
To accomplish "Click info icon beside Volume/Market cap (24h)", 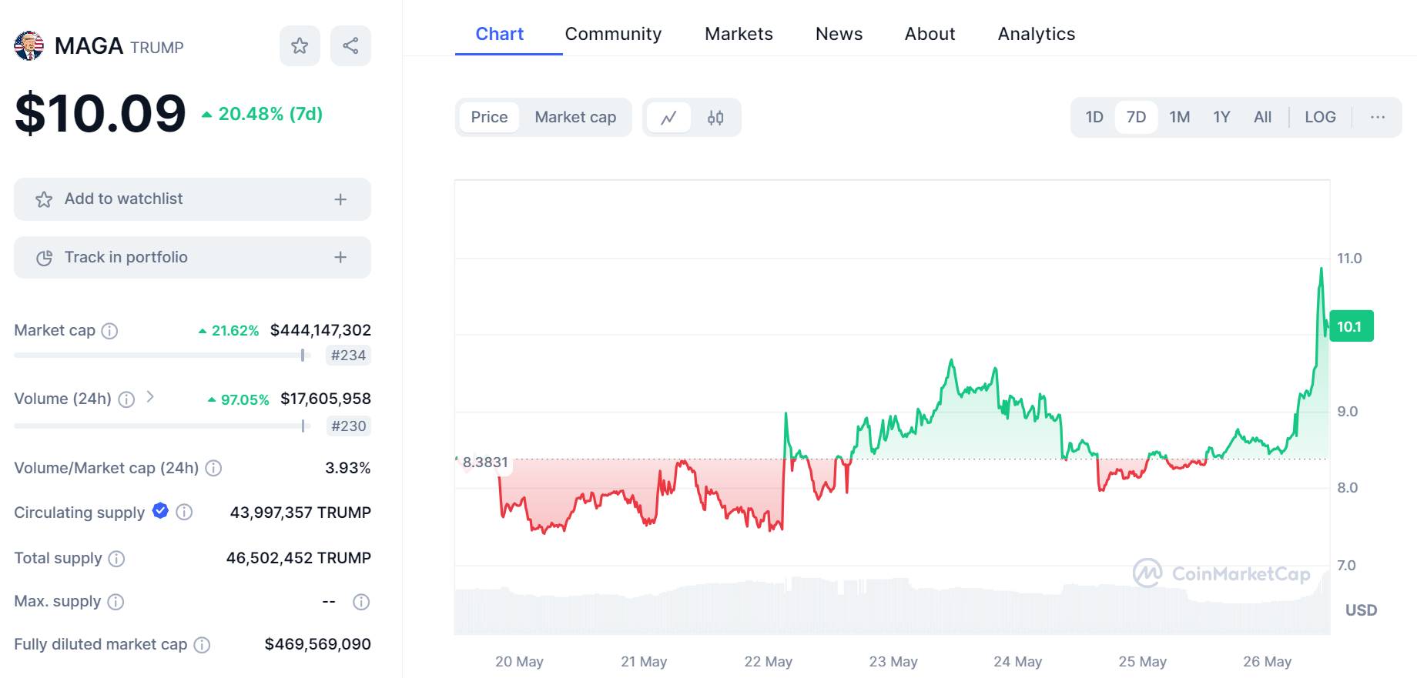I will point(214,468).
